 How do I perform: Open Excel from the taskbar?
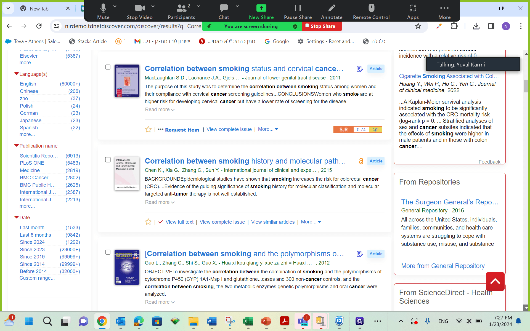click(248, 321)
